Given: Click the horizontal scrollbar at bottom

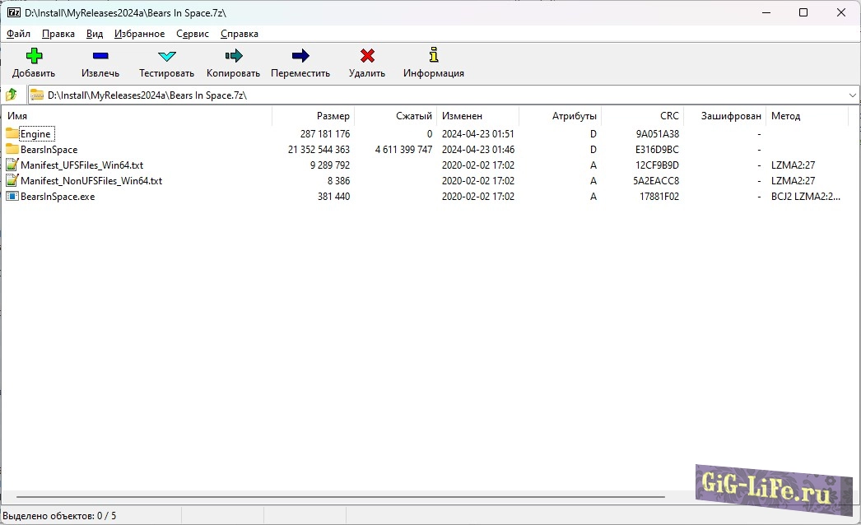Looking at the screenshot, I should tap(340, 497).
